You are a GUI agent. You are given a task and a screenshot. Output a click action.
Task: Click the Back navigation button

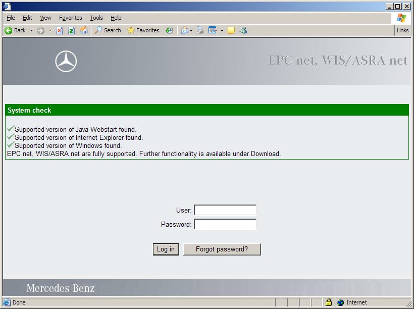pyautogui.click(x=15, y=30)
